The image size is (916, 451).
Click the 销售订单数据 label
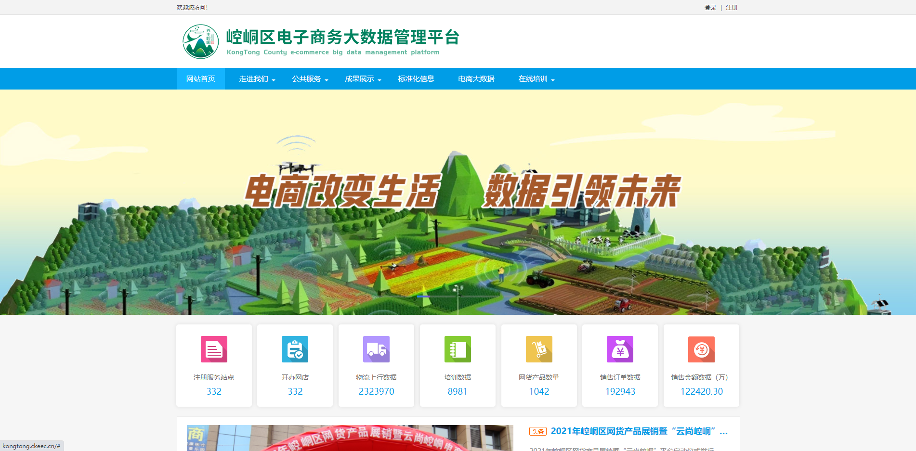click(x=620, y=377)
